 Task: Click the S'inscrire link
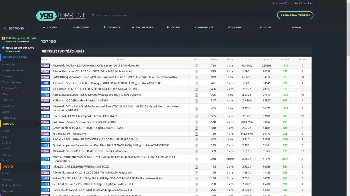click(x=303, y=3)
